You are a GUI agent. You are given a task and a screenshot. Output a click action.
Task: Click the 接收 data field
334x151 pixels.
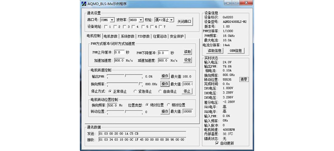[142, 140]
